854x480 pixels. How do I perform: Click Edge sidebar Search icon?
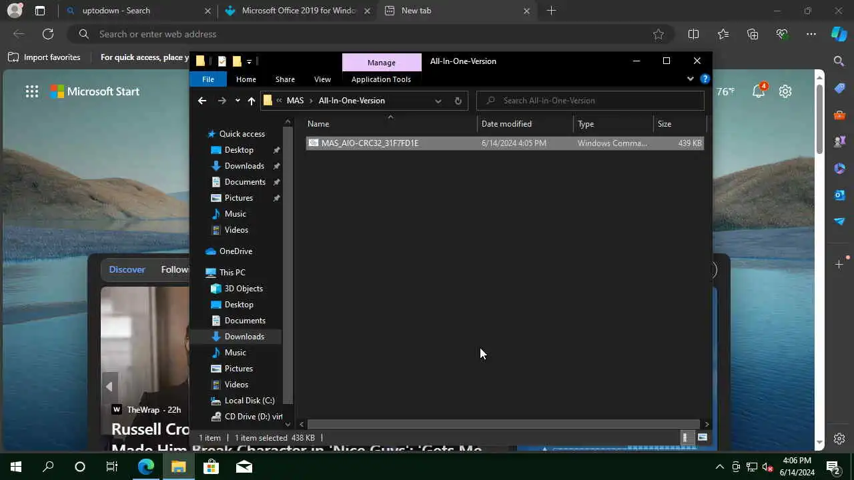[x=839, y=61]
